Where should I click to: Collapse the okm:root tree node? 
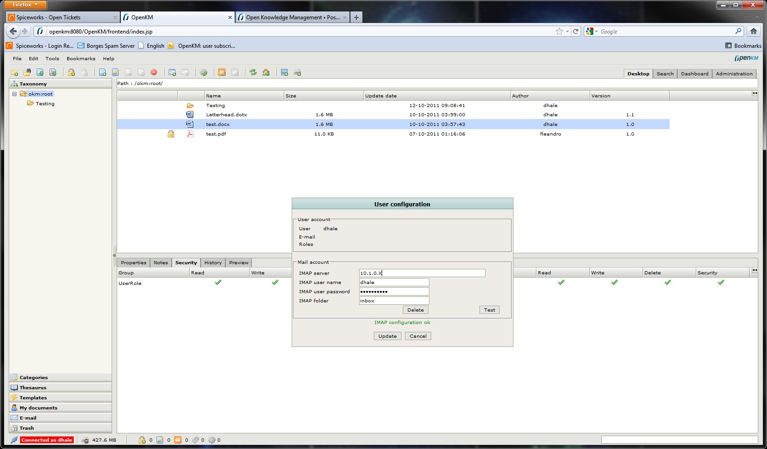tap(14, 94)
